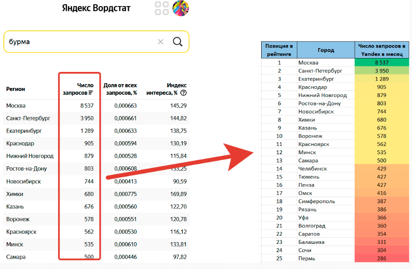Click the magnifier search icon

tap(177, 42)
